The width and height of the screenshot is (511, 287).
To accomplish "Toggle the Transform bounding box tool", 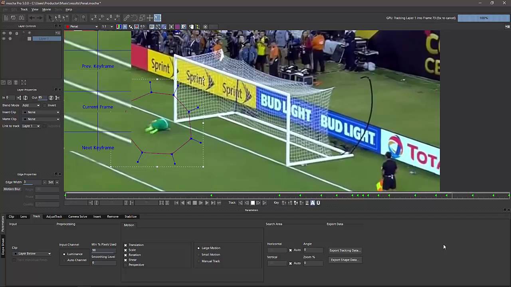I will pyautogui.click(x=158, y=18).
